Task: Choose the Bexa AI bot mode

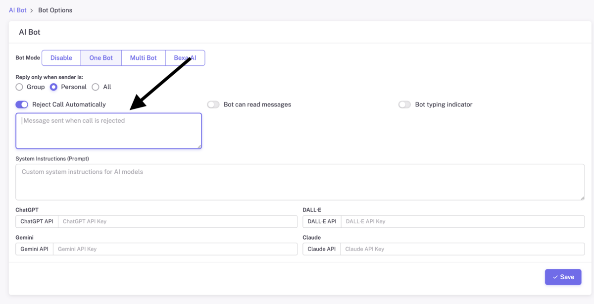Action: 185,58
